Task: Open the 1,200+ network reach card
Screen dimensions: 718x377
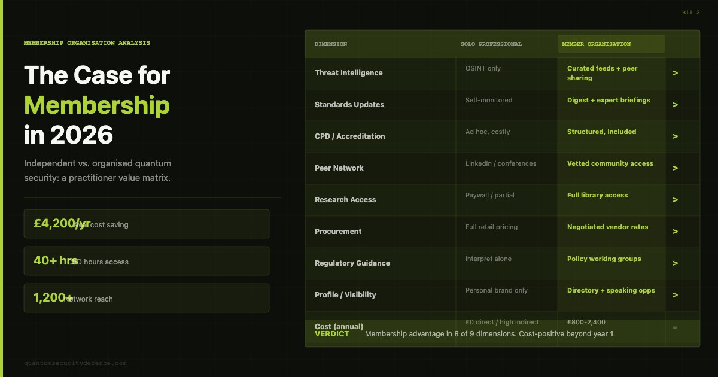Action: (147, 298)
